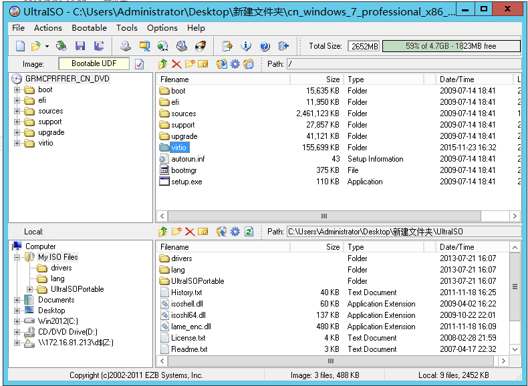528x386 pixels.
Task: Click the Add to image icon in Local toolbar
Action: (x=222, y=232)
